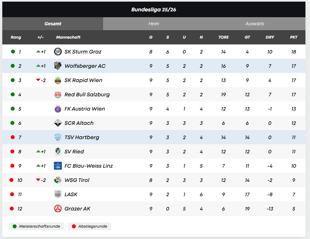This screenshot has width=310, height=239.
Task: Click the SK Rapid Wien crest
Action: tap(58, 80)
